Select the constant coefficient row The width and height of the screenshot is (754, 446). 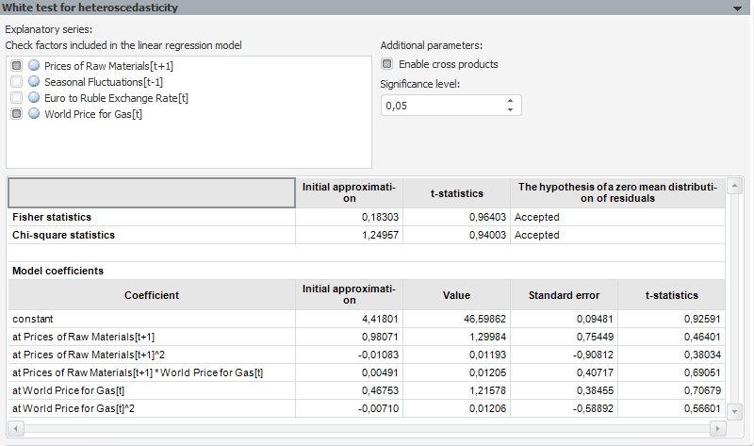click(151, 319)
